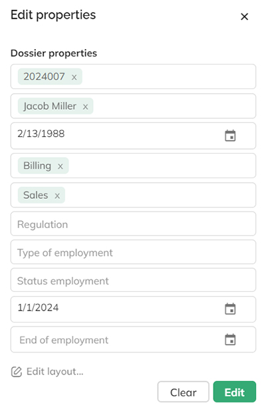The height and width of the screenshot is (411, 266).
Task: Click the Clear button
Action: tap(183, 392)
